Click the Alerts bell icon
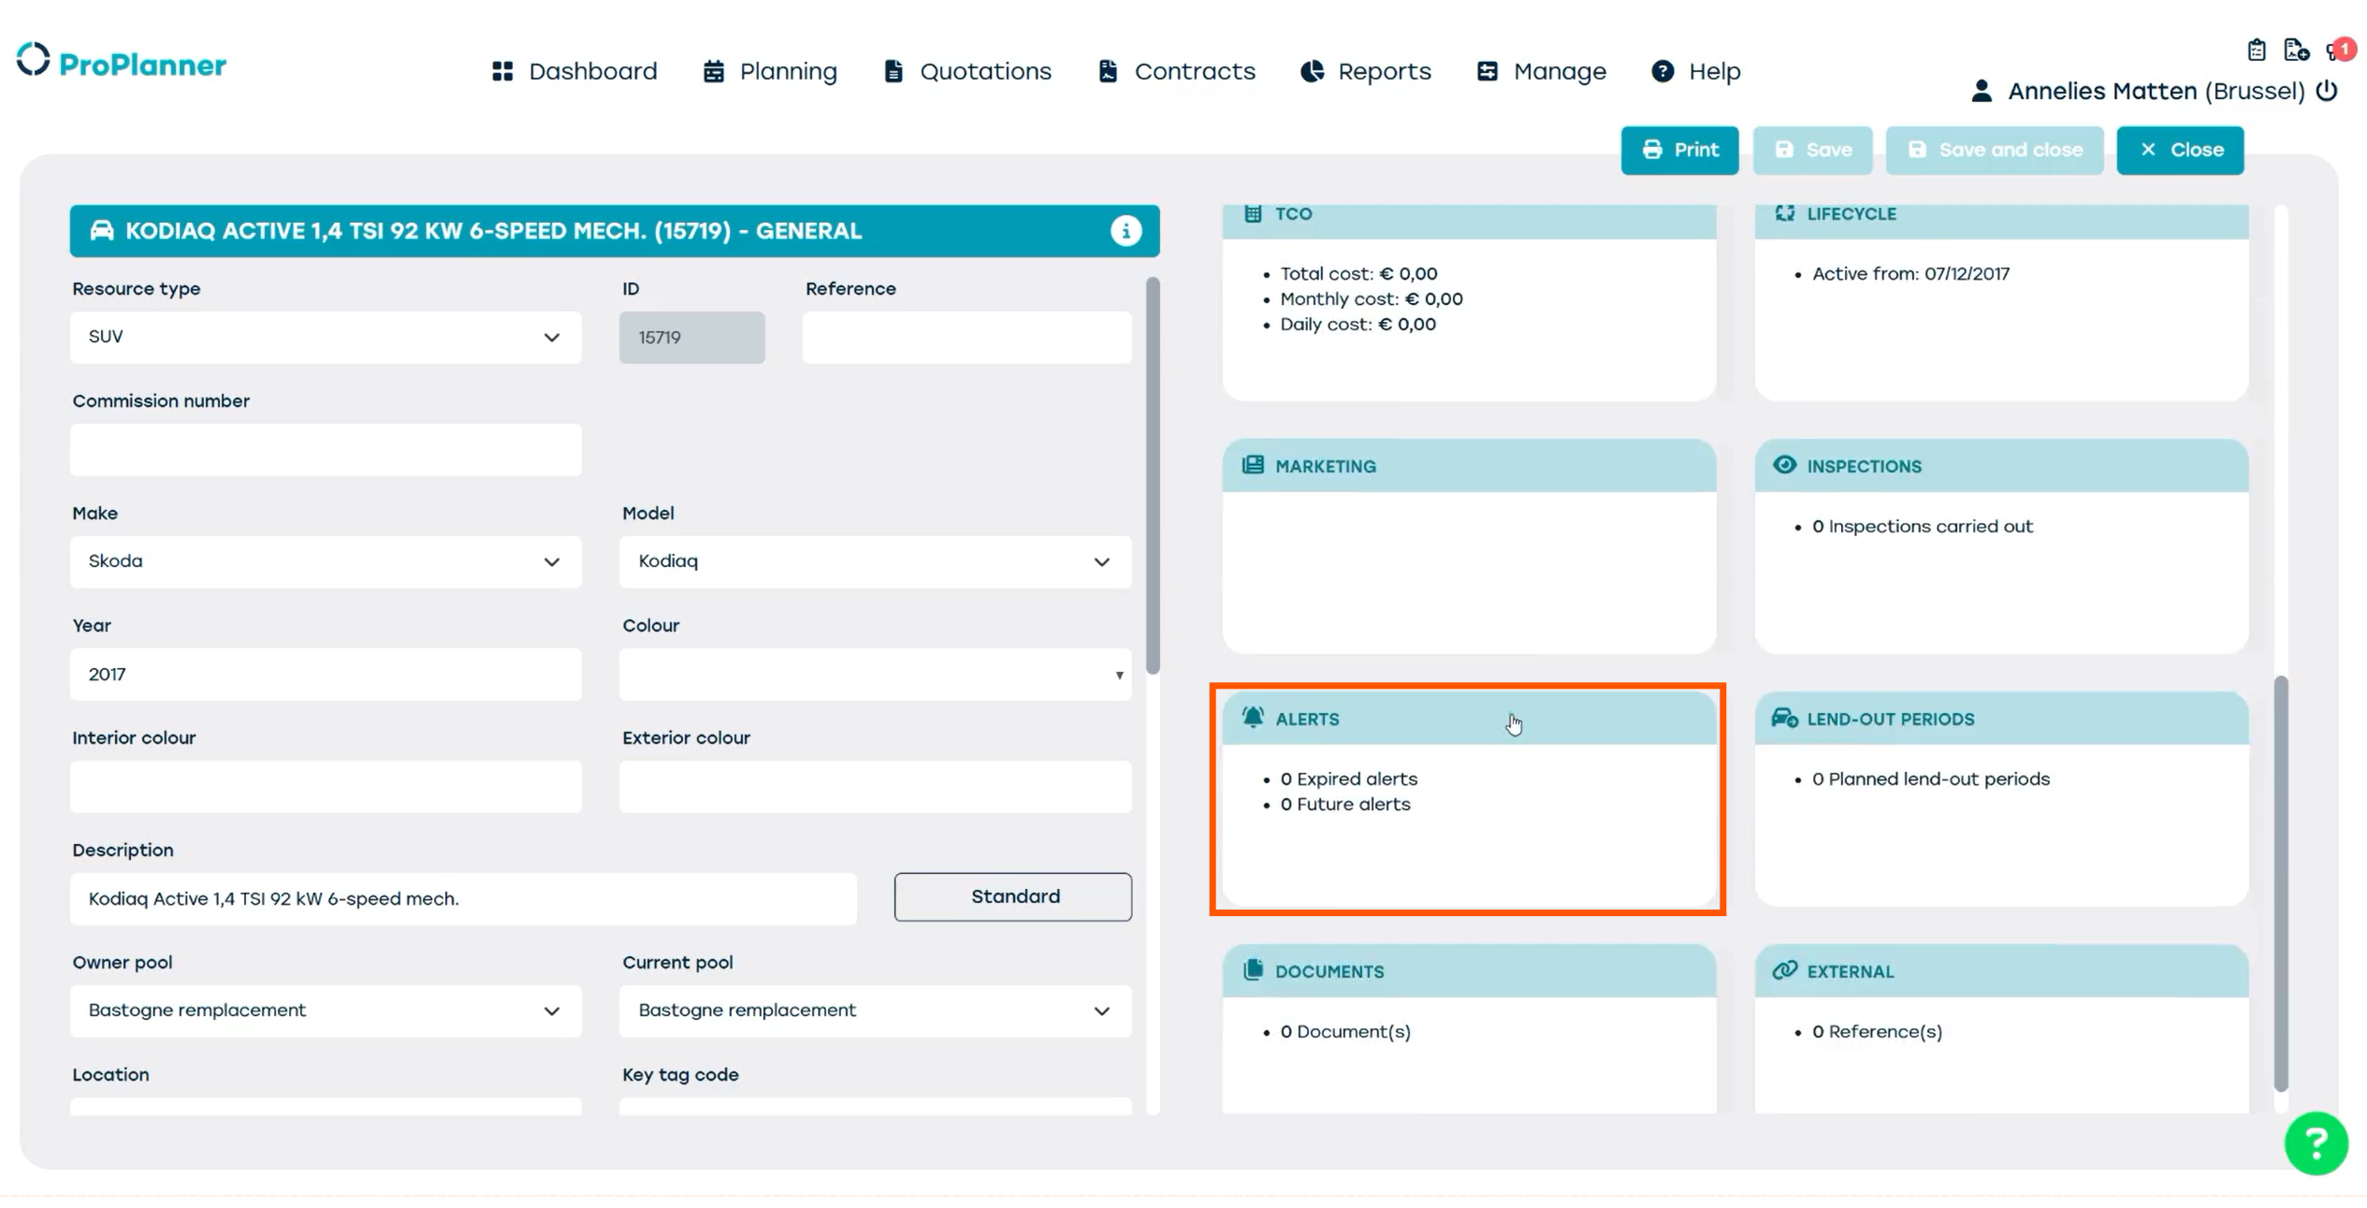 click(1253, 718)
